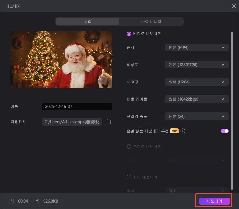Image resolution: width=239 pixels, height=209 pixels.
Task: Switch to the 로컬 tab
Action: [x=88, y=21]
